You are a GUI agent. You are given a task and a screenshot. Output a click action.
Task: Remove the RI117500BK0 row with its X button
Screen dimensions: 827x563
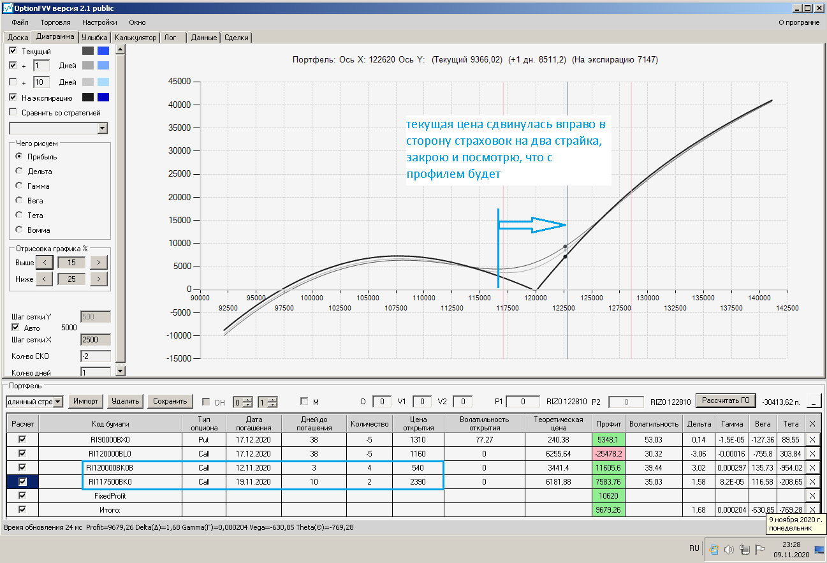812,481
